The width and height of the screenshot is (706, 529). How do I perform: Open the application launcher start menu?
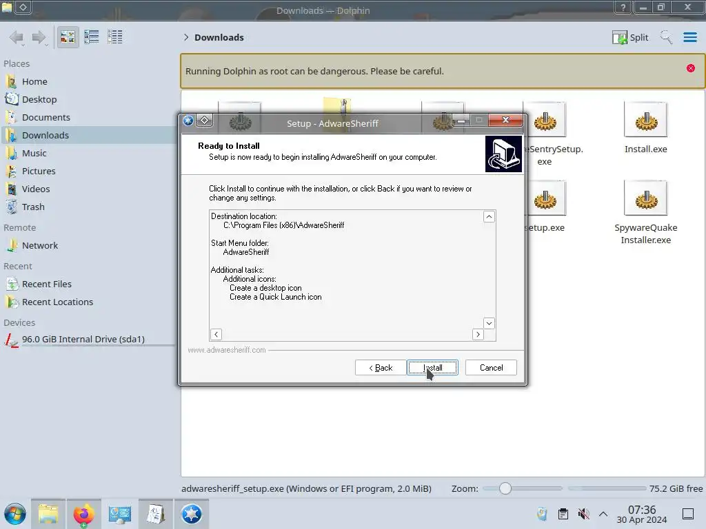15,514
